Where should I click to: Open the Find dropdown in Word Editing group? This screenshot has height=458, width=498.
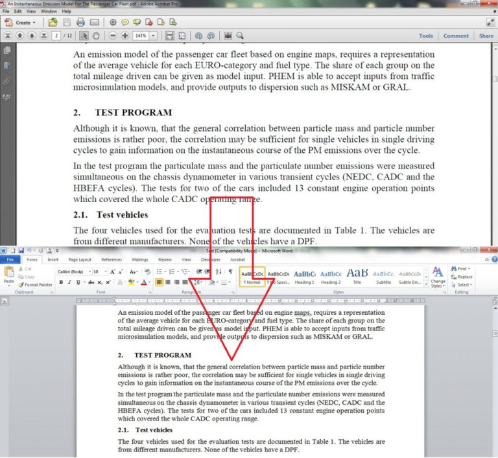[x=469, y=268]
